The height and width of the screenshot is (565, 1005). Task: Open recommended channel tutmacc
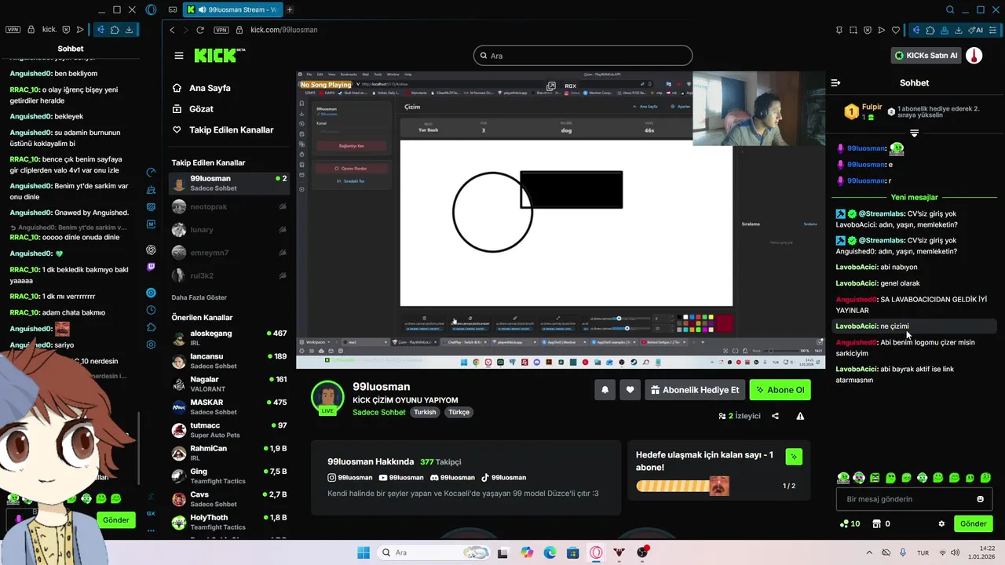click(x=228, y=429)
